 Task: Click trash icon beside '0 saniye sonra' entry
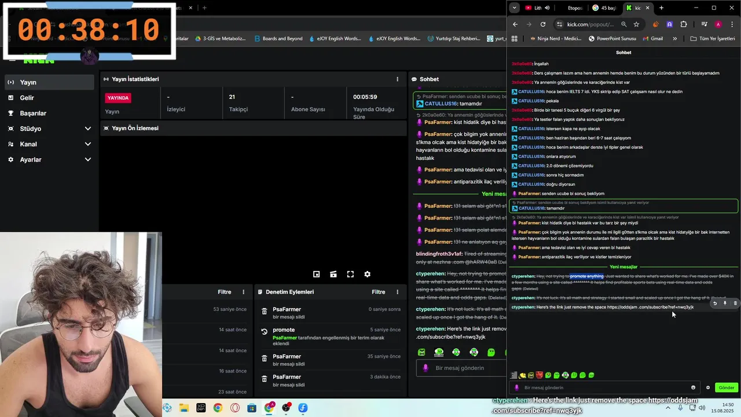pos(265,312)
